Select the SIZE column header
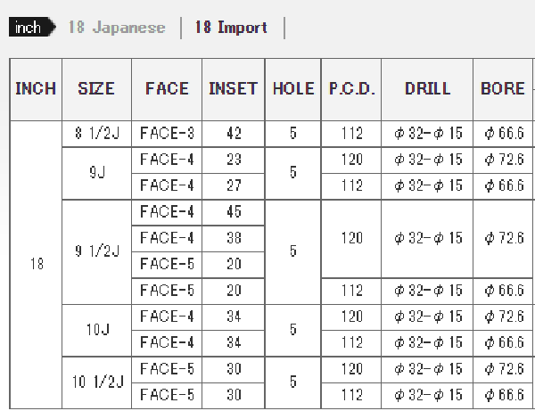 [96, 89]
